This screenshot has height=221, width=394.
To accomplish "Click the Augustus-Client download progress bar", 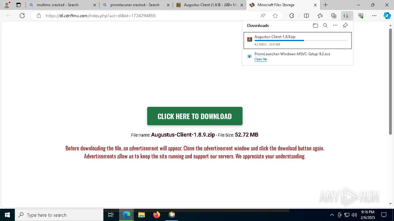I will (301, 41).
